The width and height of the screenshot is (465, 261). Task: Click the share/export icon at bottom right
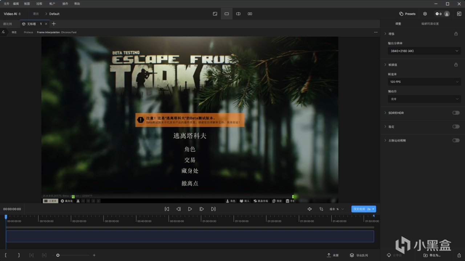tap(459, 255)
